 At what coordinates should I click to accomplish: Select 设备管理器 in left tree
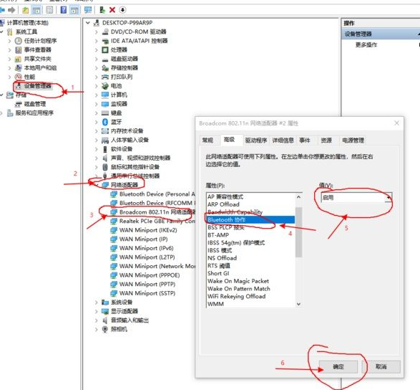coord(37,86)
